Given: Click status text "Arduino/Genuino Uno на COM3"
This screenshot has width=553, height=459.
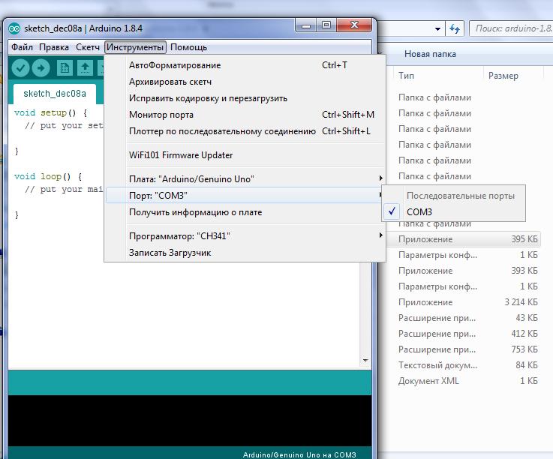Looking at the screenshot, I should click(x=299, y=454).
